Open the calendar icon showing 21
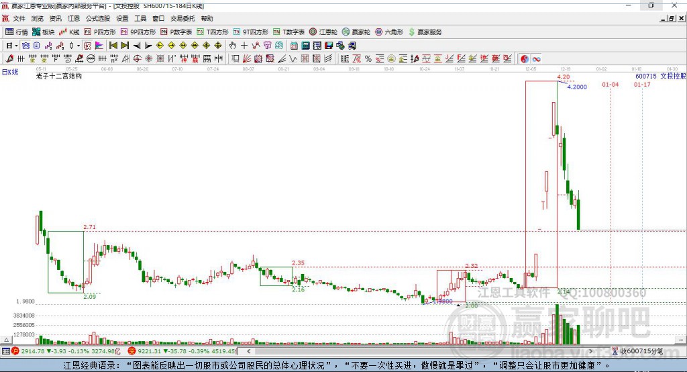The height and width of the screenshot is (372, 687). click(x=294, y=46)
